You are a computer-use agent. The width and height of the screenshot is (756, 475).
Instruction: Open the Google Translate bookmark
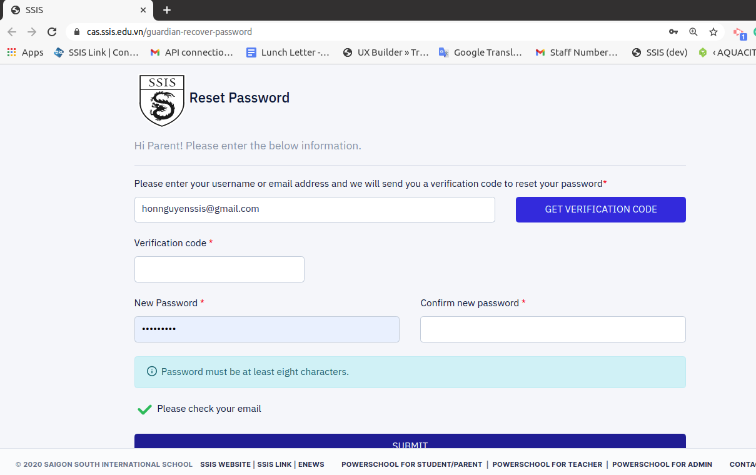coord(480,52)
